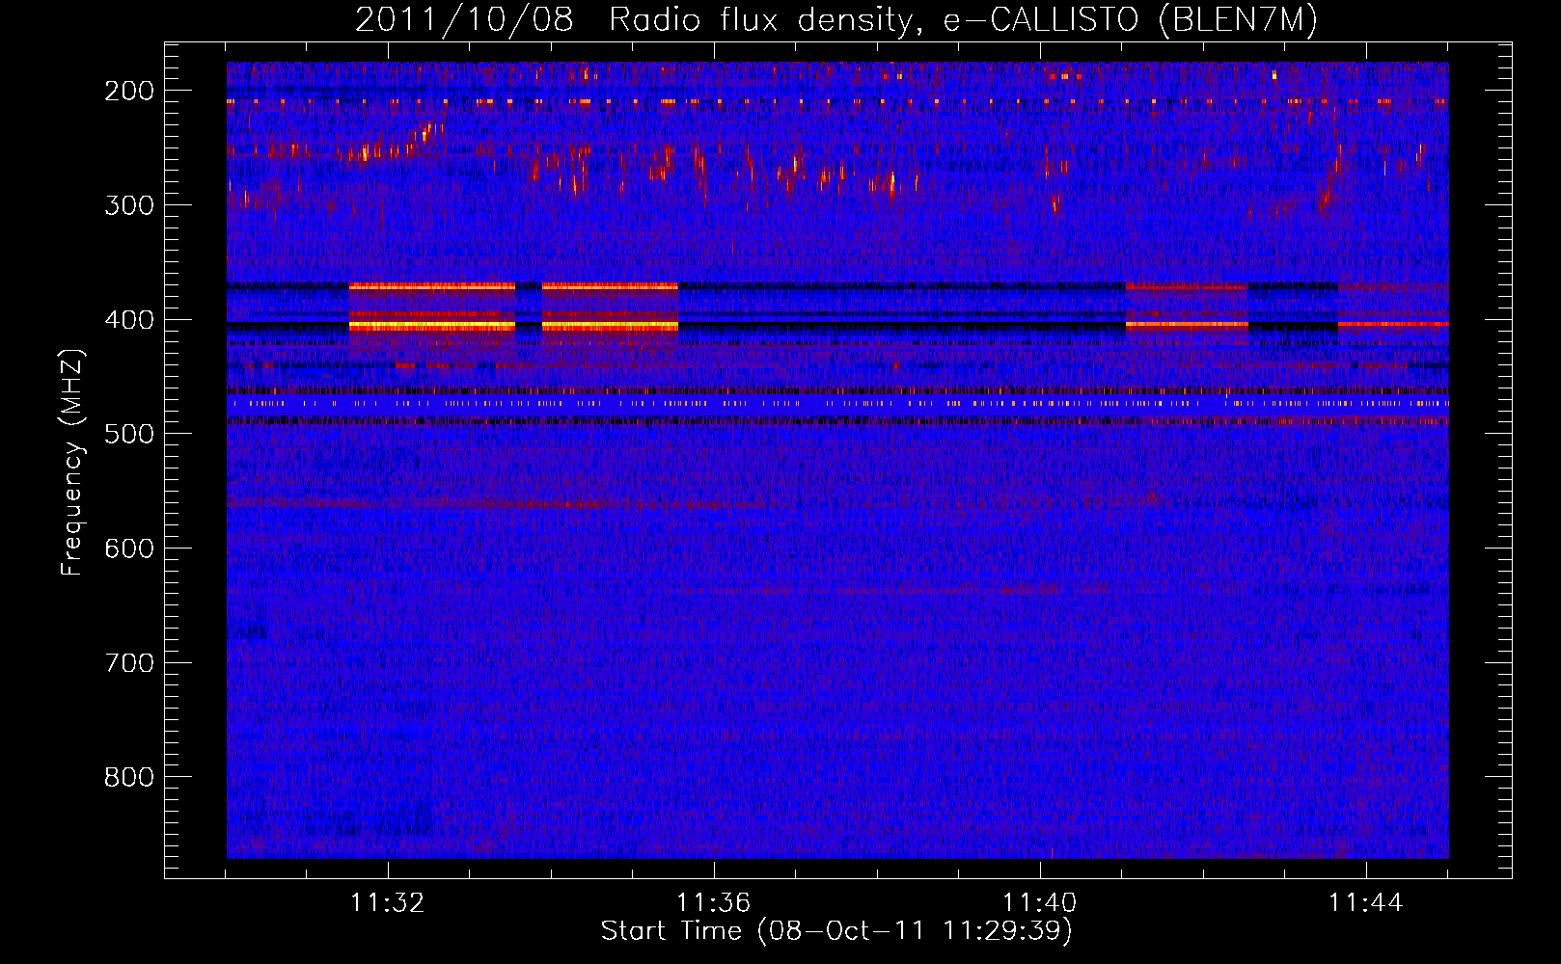Select the 800 frequency tick label
The width and height of the screenshot is (1561, 964).
click(129, 777)
